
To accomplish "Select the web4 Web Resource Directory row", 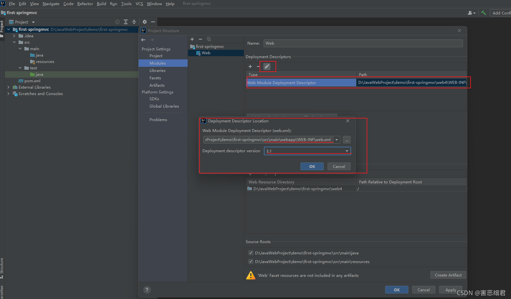I will pos(356,189).
